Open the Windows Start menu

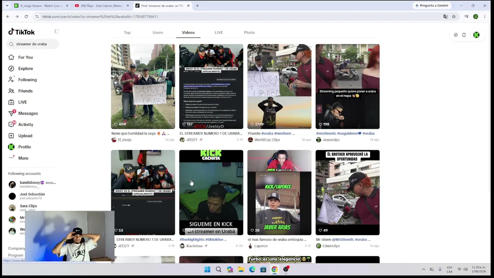[x=207, y=270]
